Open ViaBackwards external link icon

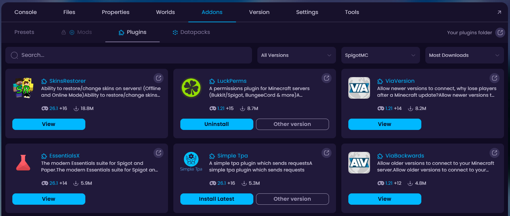tap(495, 153)
